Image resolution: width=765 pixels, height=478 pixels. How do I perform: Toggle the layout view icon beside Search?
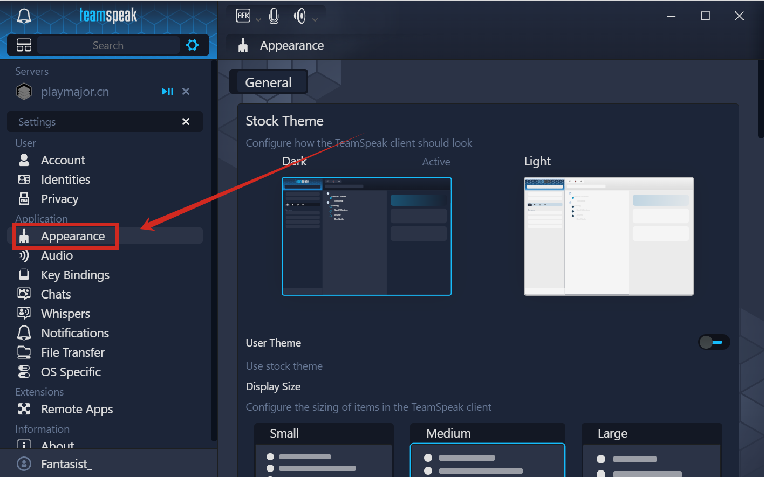coord(24,45)
